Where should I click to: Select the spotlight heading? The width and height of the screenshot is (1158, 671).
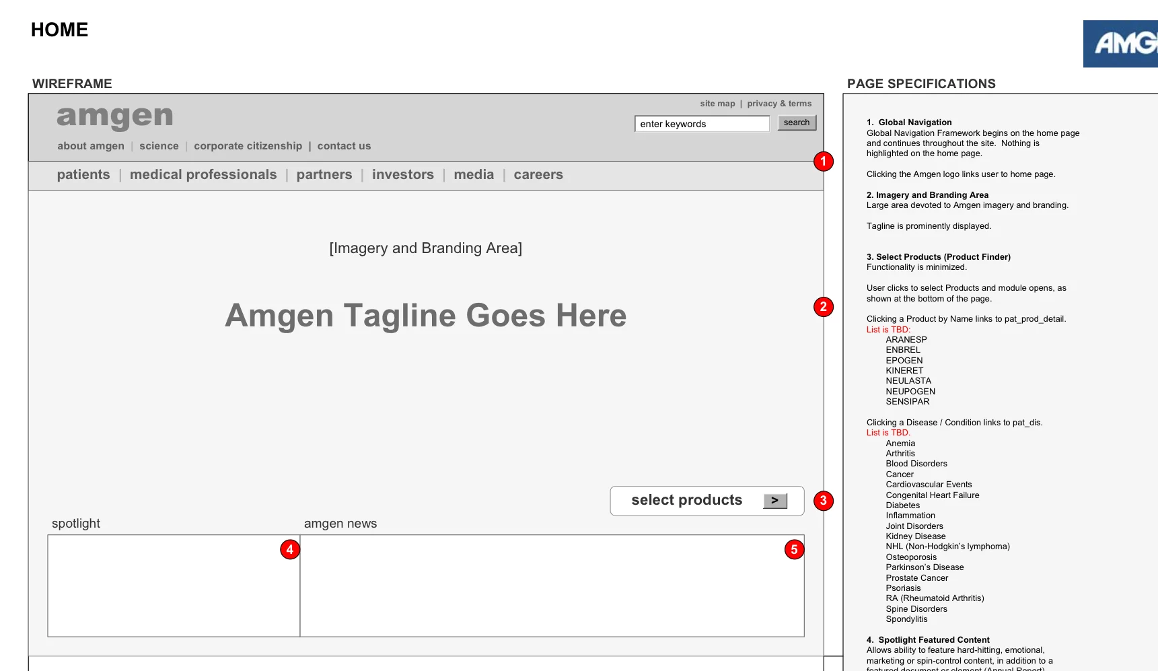click(76, 524)
